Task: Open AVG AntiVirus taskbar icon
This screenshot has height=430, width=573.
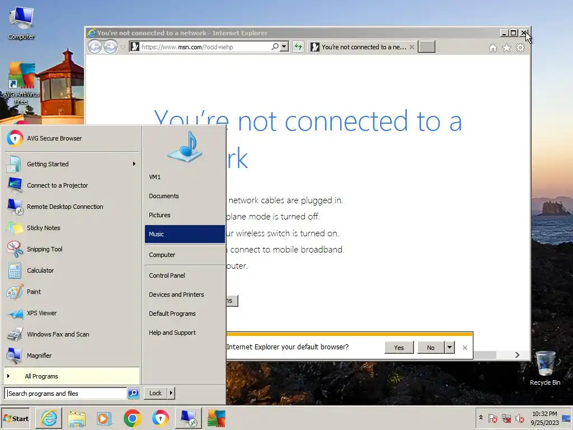Action: [x=217, y=418]
